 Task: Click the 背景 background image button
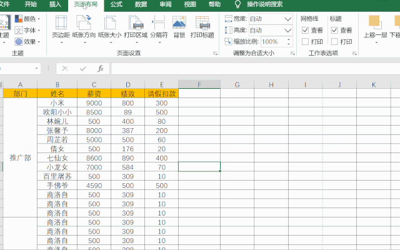point(179,27)
